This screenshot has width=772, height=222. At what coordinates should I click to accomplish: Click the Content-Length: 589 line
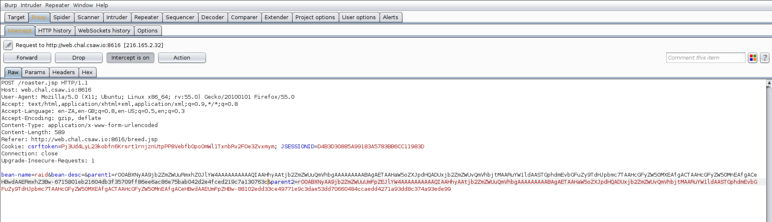33,132
